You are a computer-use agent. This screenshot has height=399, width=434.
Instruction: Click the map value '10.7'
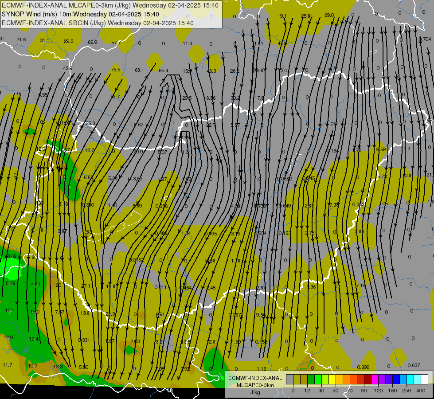point(33,365)
